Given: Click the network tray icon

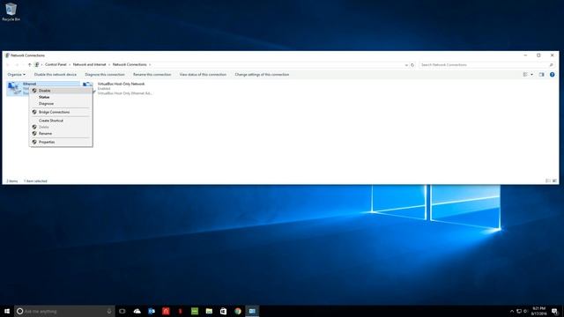Looking at the screenshot, I should point(519,311).
